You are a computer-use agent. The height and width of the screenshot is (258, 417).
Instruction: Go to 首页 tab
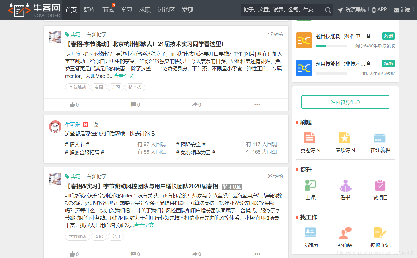71,10
